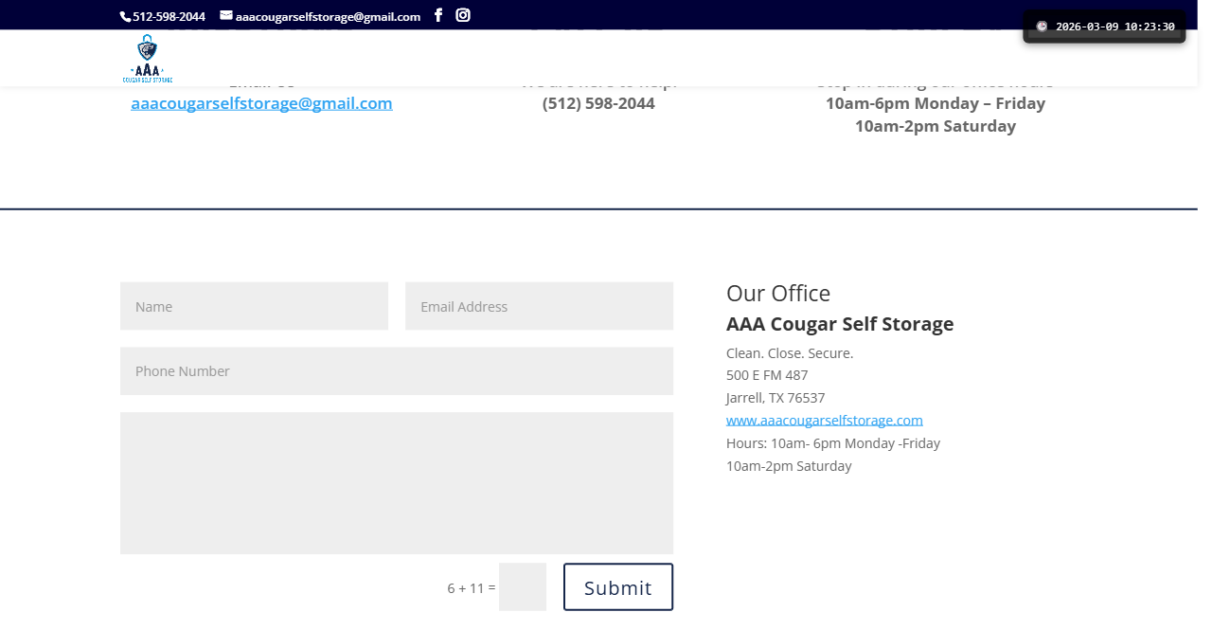
Task: Click the (512) 598-2044 phone text
Action: [598, 103]
